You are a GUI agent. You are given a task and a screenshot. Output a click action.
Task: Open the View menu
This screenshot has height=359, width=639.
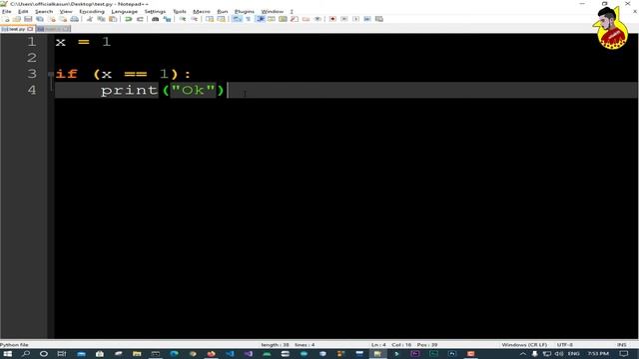[x=66, y=11]
